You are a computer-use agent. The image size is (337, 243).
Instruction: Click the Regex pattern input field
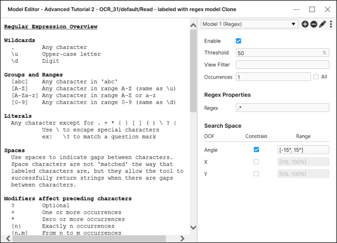[x=282, y=108]
